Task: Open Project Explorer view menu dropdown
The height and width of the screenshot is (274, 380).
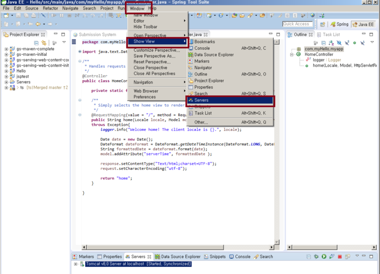Action: coord(64,43)
